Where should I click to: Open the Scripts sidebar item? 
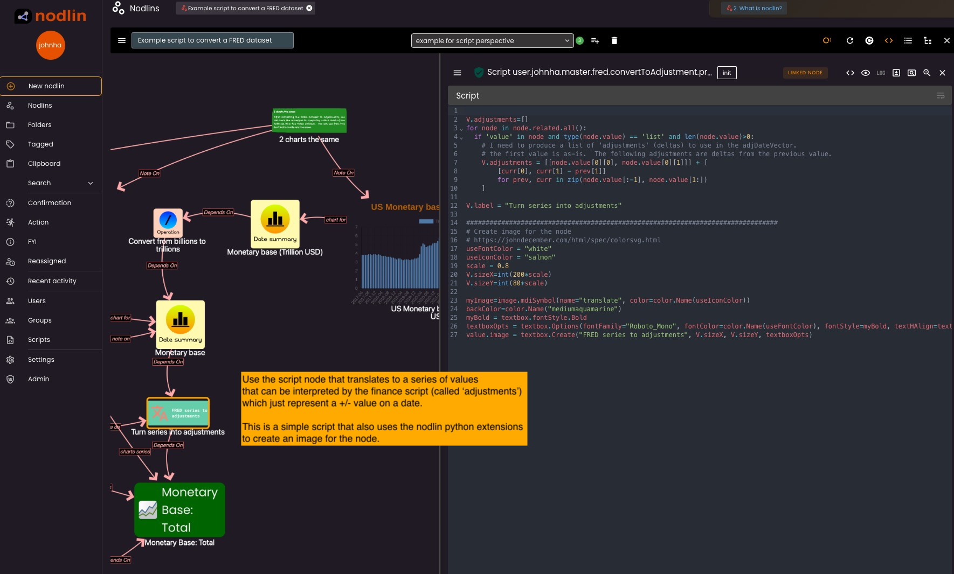[x=39, y=340]
